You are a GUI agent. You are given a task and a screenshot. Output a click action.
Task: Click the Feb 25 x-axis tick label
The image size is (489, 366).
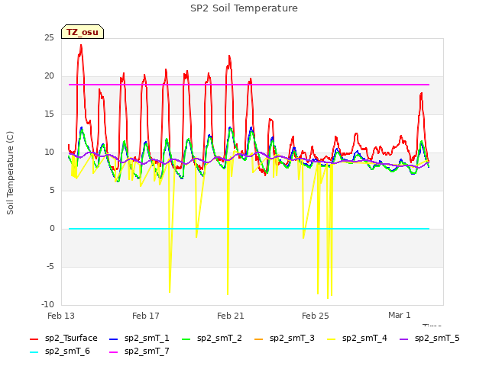tap(316, 316)
